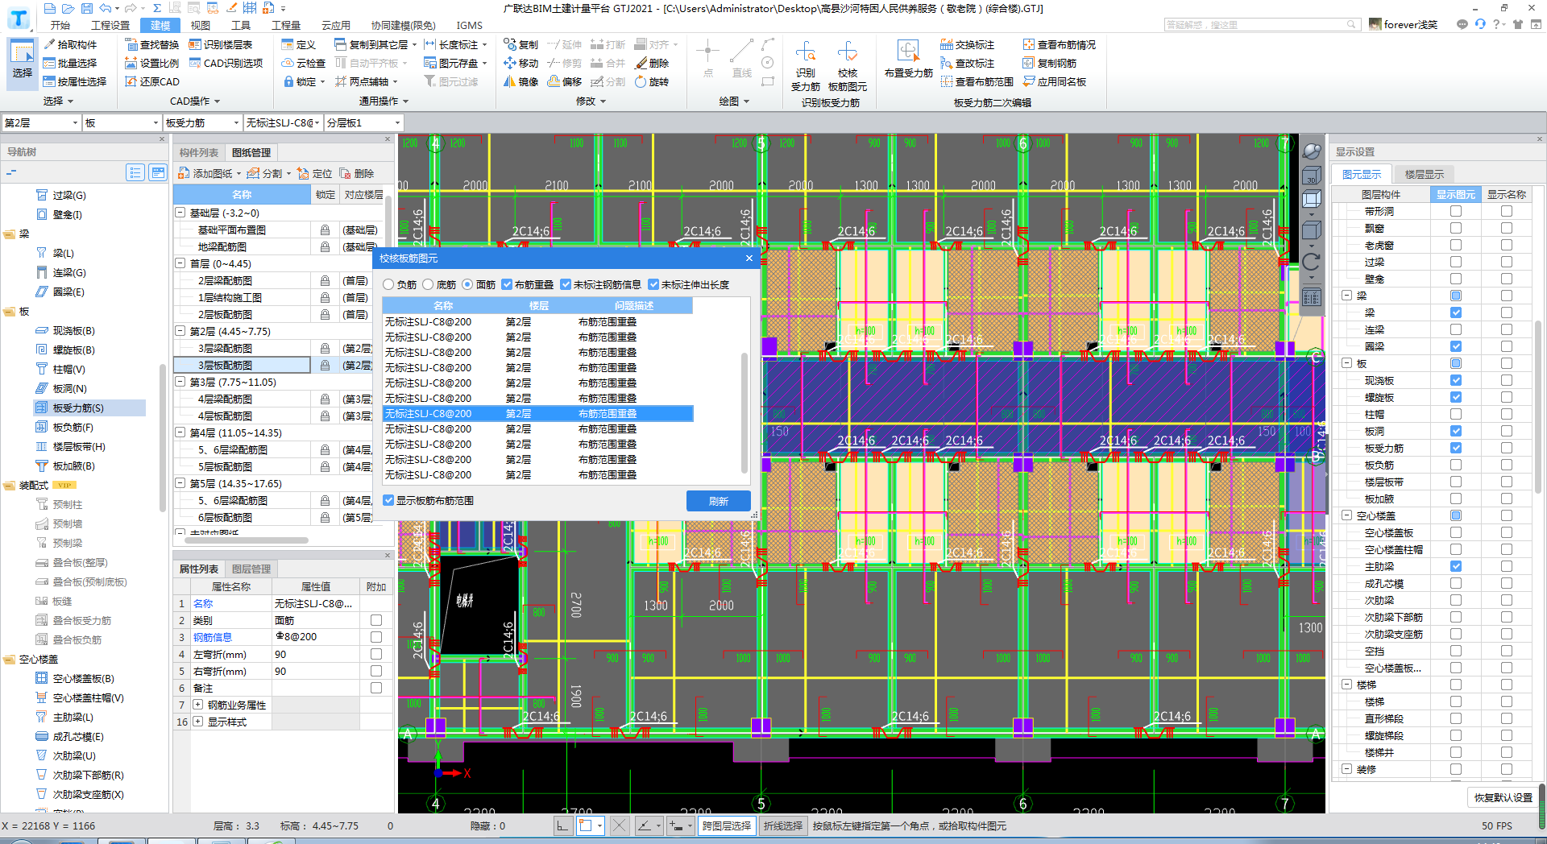Toggle 未标注伸出长度 checkbox
Image resolution: width=1547 pixels, height=844 pixels.
point(653,284)
